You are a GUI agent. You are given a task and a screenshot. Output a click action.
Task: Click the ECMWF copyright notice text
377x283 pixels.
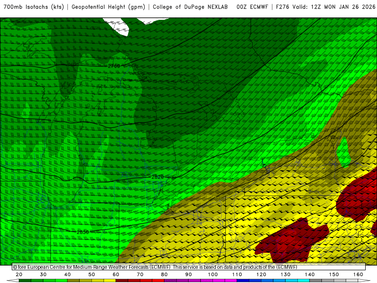coord(155,267)
